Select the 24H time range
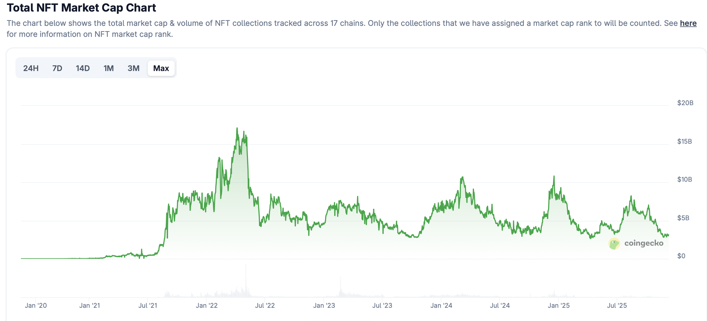 click(x=31, y=68)
